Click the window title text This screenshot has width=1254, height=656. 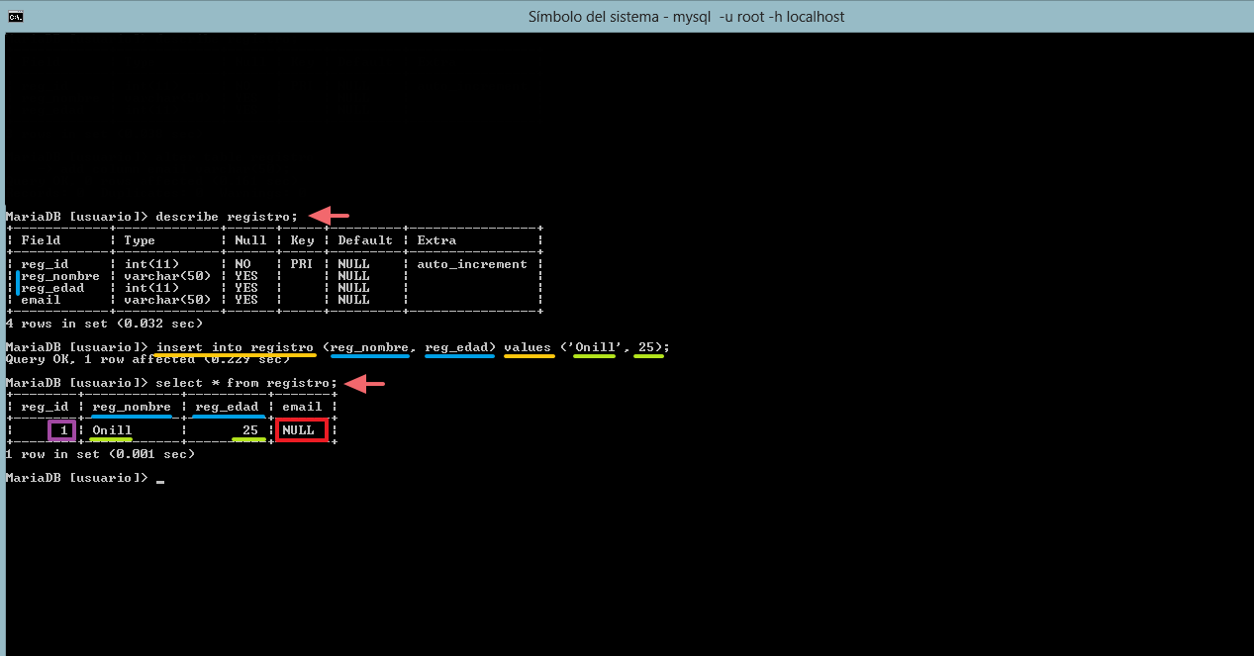(686, 17)
